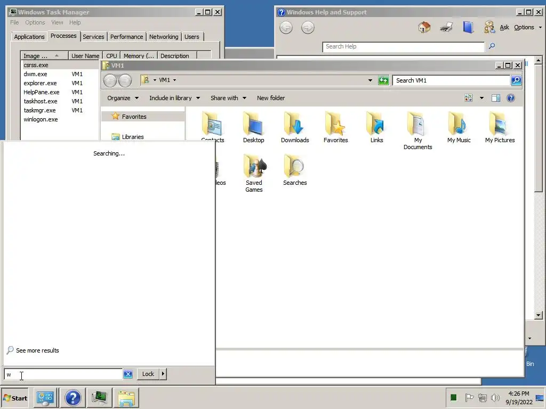This screenshot has height=409, width=546.
Task: Click the green refresh button in the address bar
Action: click(383, 80)
